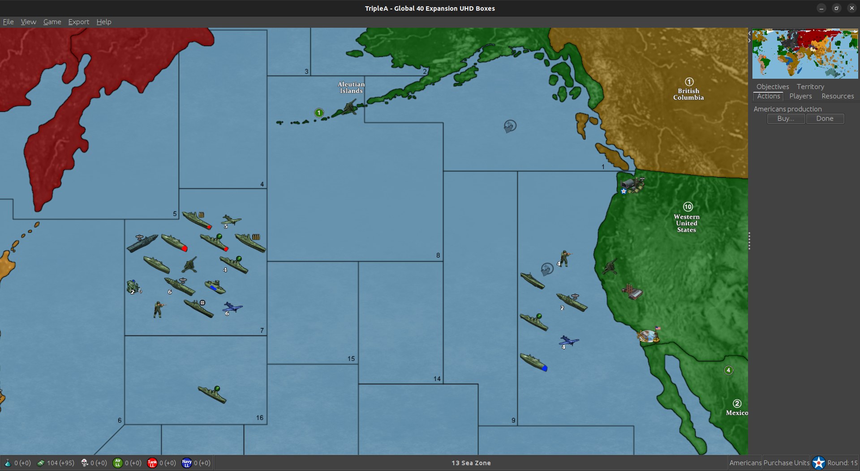Open the Export menu

(78, 21)
